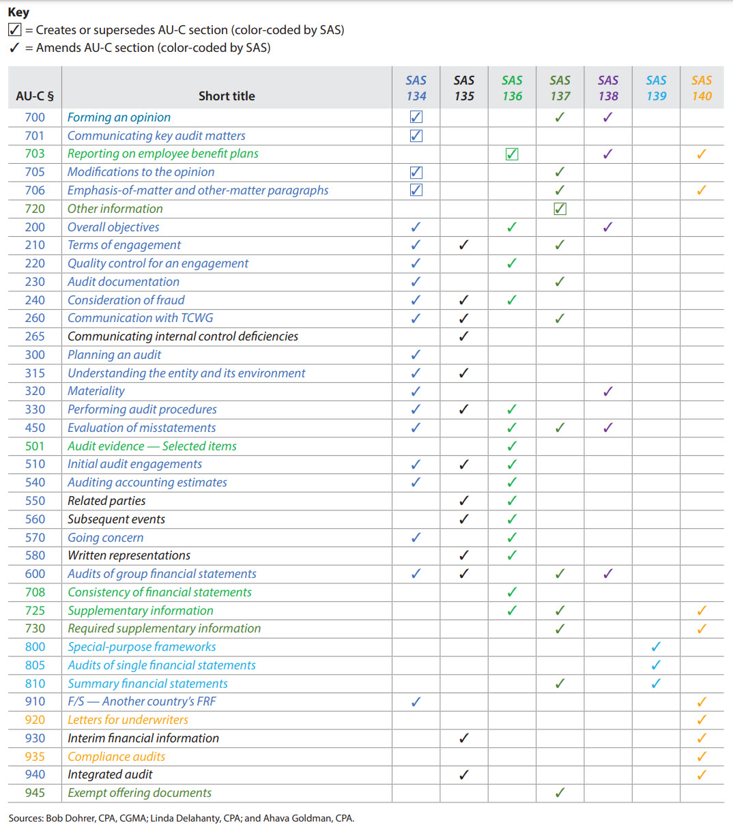Click the SAS 137 checkmark for Exempt offering documents
This screenshot has height=829, width=733.
(560, 793)
